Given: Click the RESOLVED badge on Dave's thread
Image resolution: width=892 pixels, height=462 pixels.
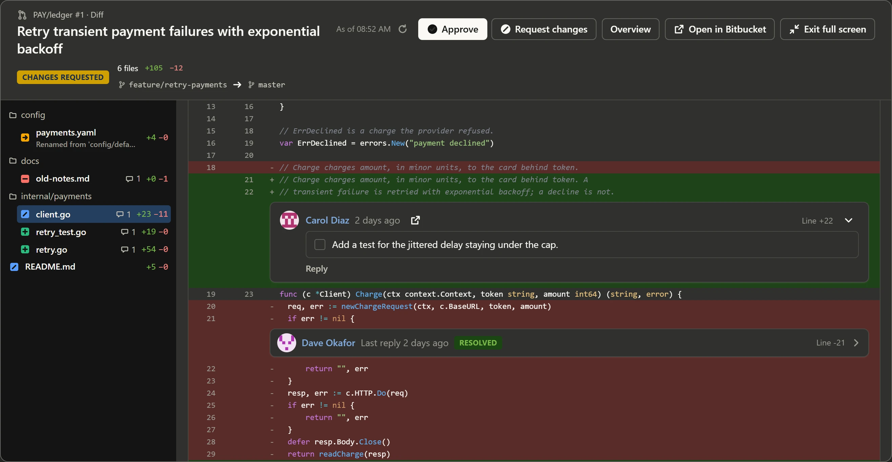Looking at the screenshot, I should pos(478,343).
